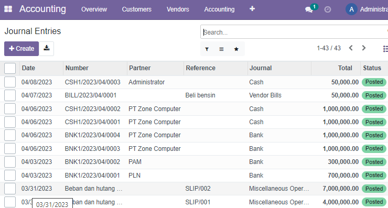Viewport: 388px width, 208px height.
Task: Open the Customers menu
Action: (x=137, y=9)
